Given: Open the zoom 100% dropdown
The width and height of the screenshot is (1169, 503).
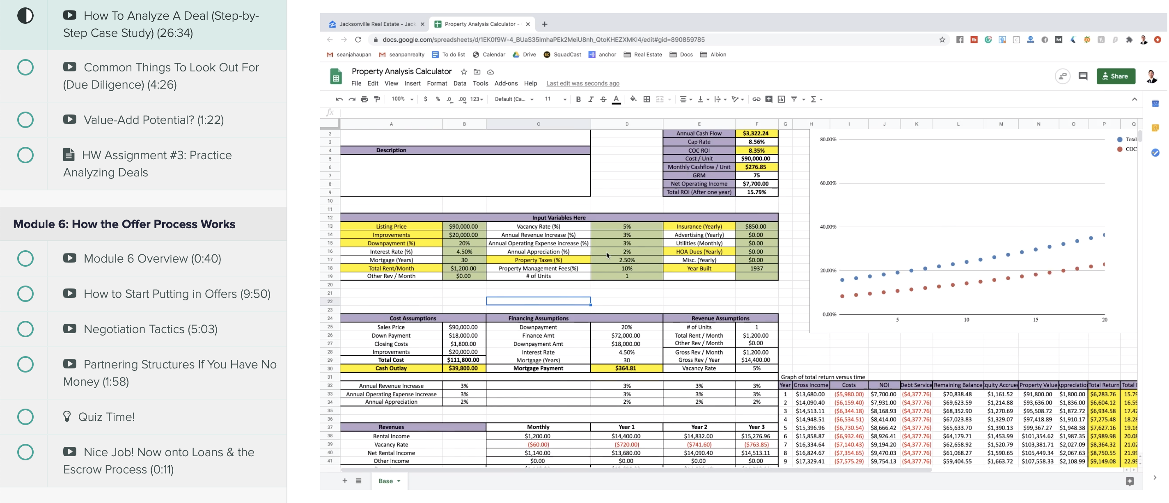Looking at the screenshot, I should (402, 99).
